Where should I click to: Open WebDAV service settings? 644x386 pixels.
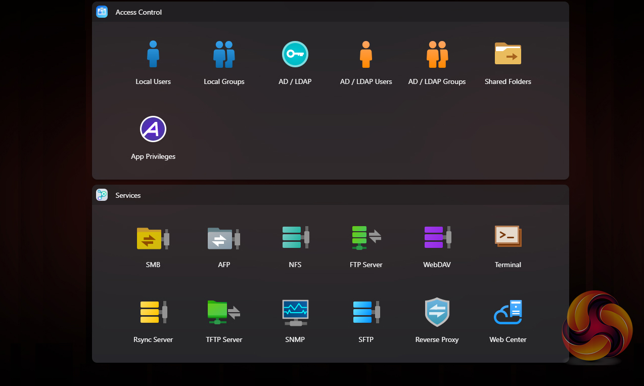tap(437, 238)
